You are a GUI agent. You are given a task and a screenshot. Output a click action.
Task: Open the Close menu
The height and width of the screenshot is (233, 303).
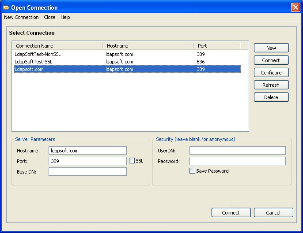pos(49,17)
